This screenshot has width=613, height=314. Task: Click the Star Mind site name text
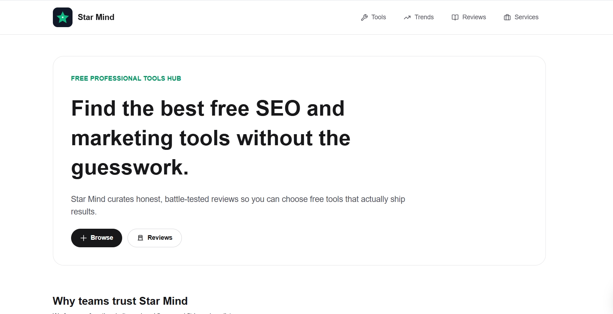95,17
